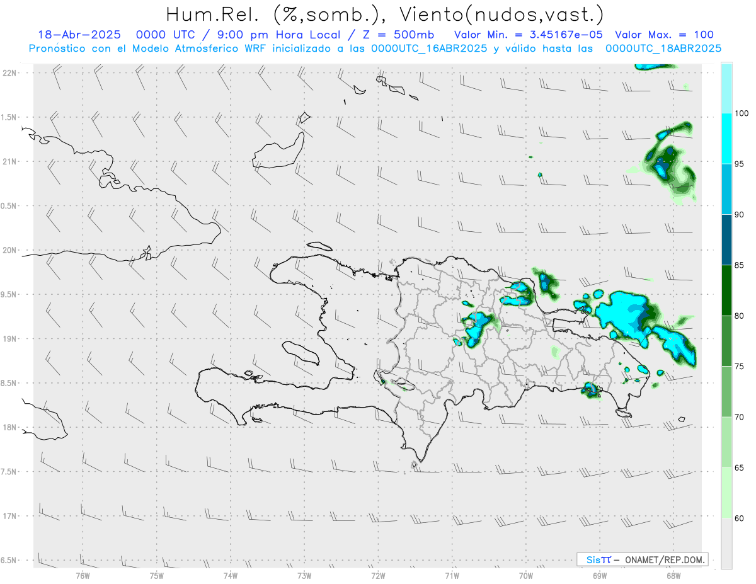756x584 pixels.
Task: Click the longitude label '75W'
Action: 156,575
